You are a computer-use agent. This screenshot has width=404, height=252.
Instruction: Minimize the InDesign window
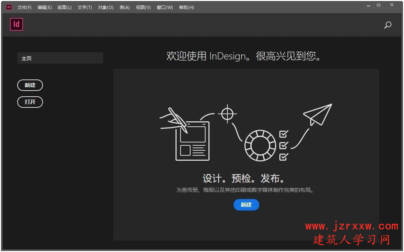click(369, 5)
